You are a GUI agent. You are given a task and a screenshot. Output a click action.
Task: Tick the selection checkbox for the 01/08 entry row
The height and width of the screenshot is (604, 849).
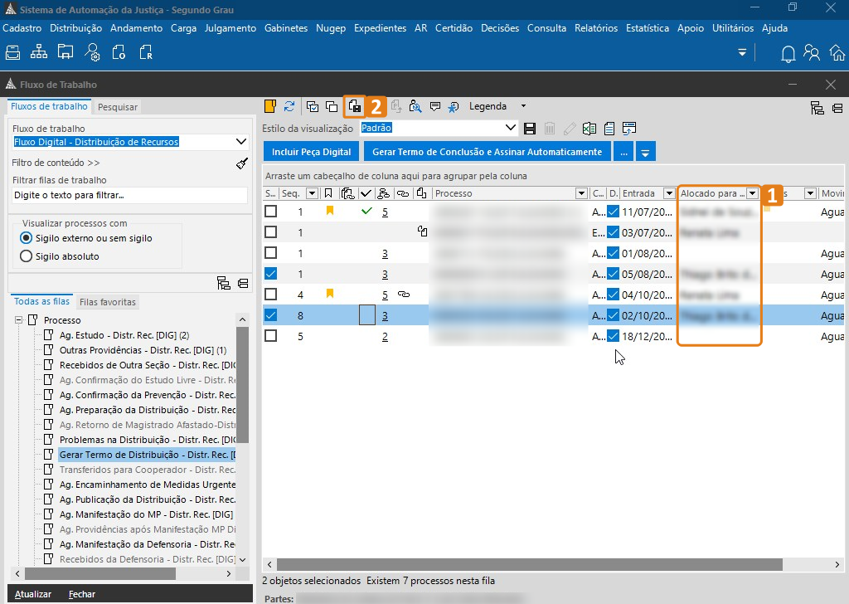(271, 253)
